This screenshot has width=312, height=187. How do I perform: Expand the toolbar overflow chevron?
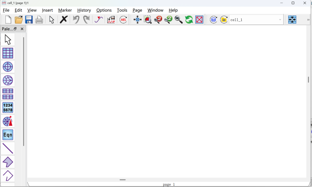coord(308,20)
